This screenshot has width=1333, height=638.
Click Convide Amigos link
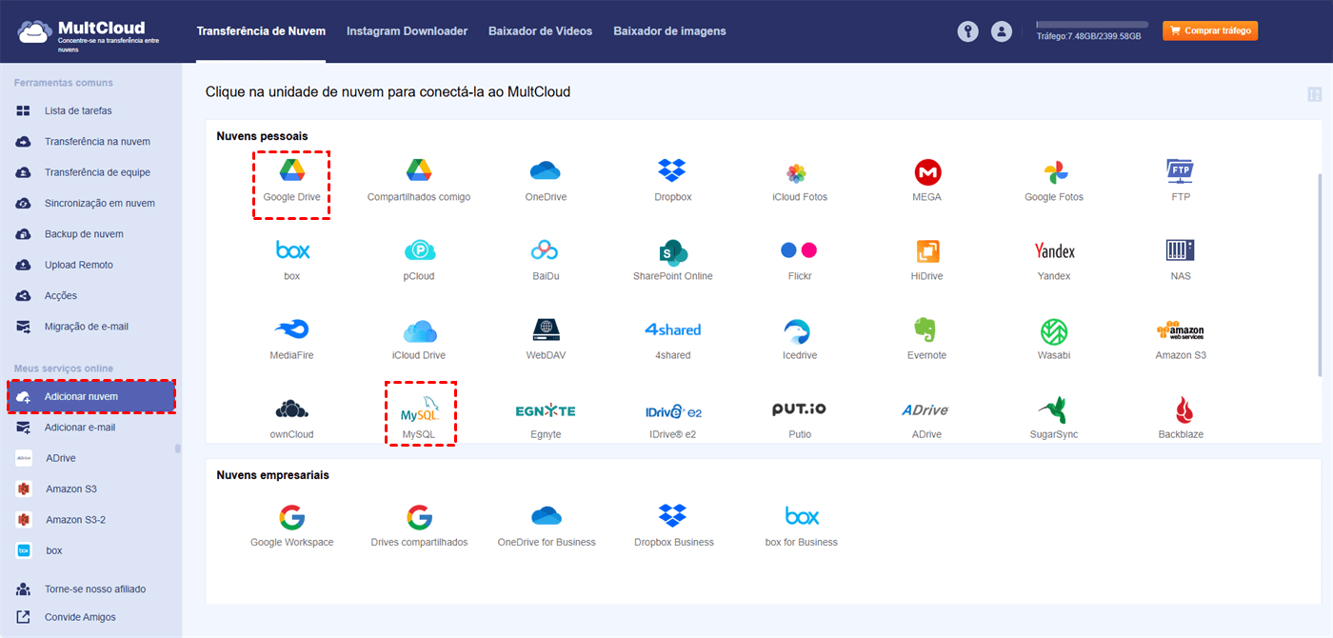tap(80, 617)
